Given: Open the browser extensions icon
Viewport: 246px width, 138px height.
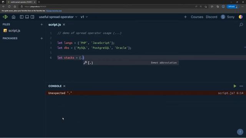Looking at the screenshot, I should (212, 7).
